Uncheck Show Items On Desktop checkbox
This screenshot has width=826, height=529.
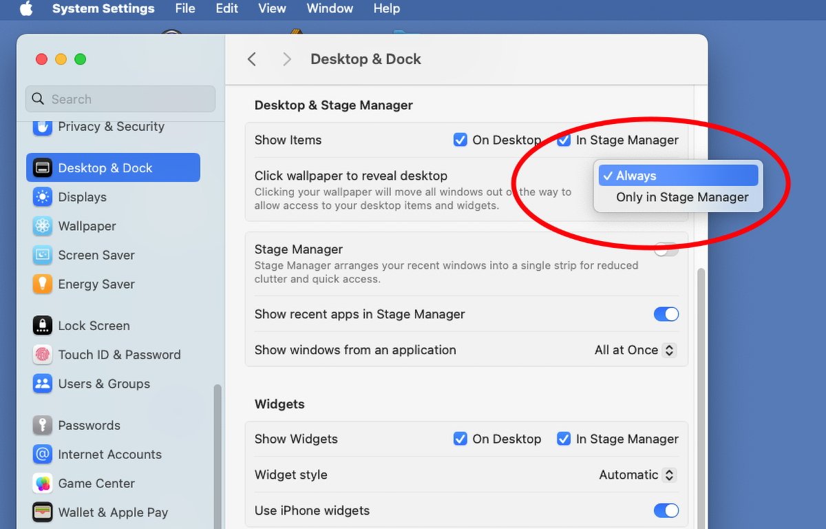point(460,140)
